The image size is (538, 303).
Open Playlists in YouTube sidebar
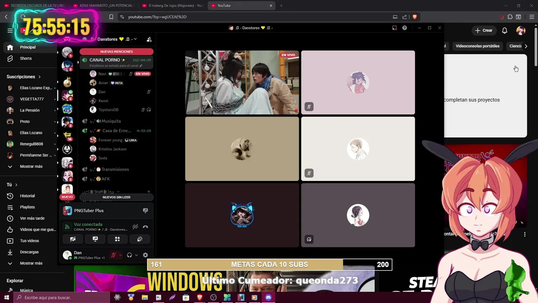coord(30,207)
